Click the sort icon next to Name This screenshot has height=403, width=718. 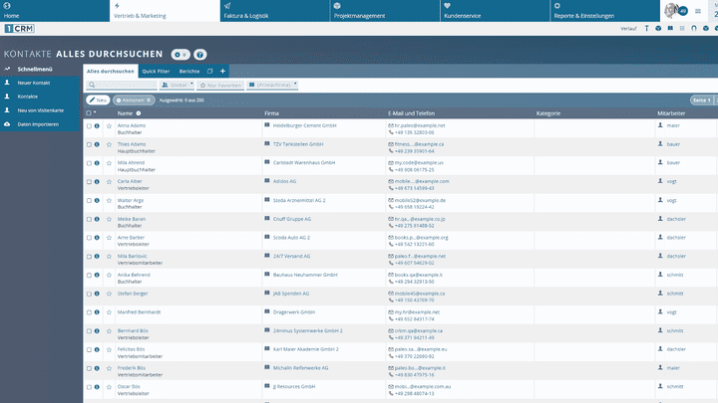pos(139,113)
